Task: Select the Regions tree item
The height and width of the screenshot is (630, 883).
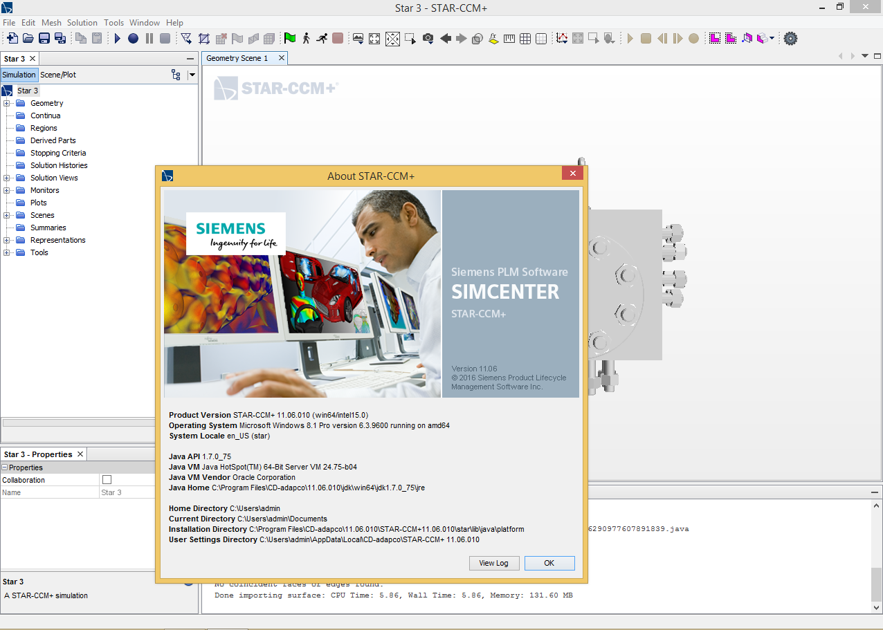Action: pyautogui.click(x=44, y=128)
